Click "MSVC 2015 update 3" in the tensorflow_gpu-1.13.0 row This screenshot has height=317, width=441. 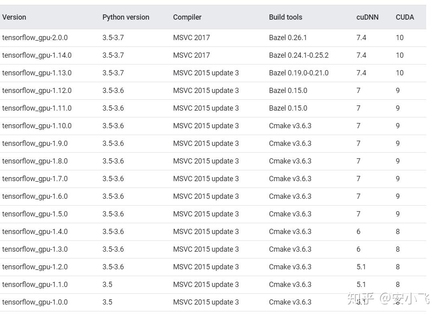click(x=206, y=73)
